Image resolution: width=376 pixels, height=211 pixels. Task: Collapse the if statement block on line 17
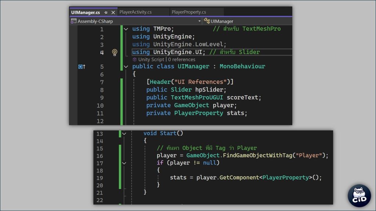point(124,163)
